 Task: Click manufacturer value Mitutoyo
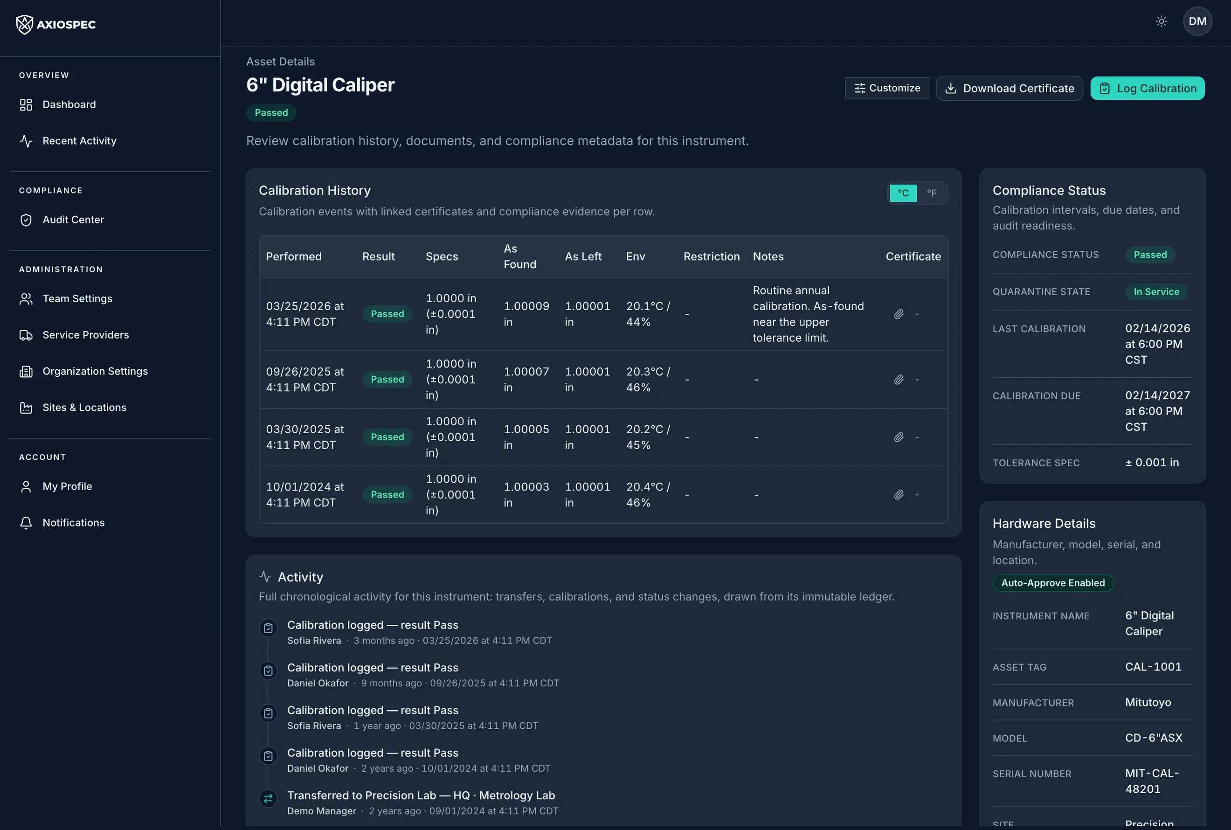click(x=1148, y=702)
